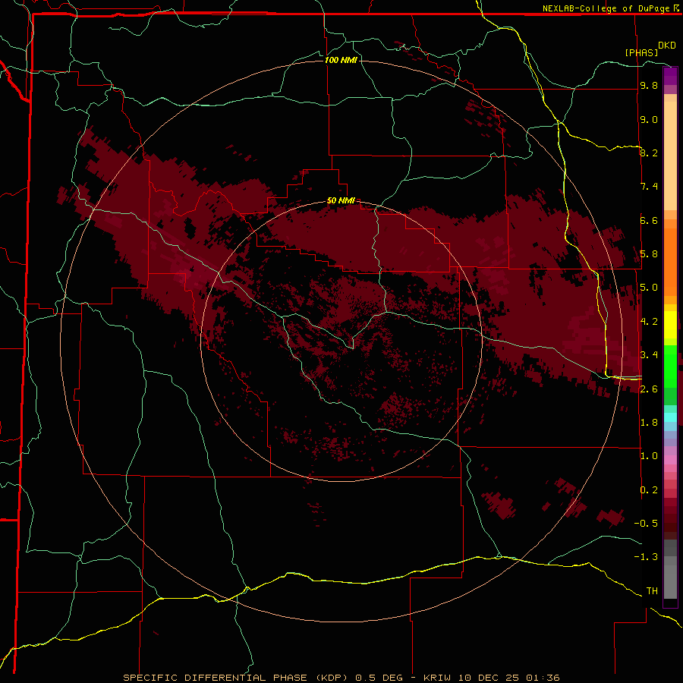The height and width of the screenshot is (683, 683).
Task: Click the 9.0 scale value
Action: pyautogui.click(x=649, y=119)
